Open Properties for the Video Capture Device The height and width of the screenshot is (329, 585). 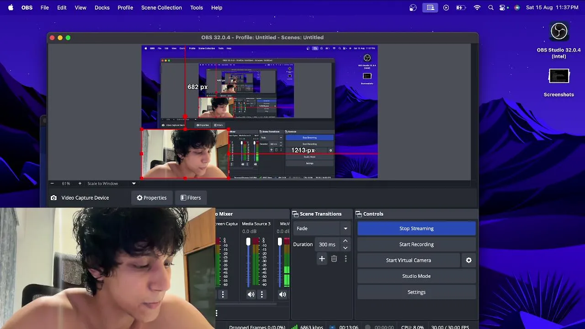coord(152,198)
